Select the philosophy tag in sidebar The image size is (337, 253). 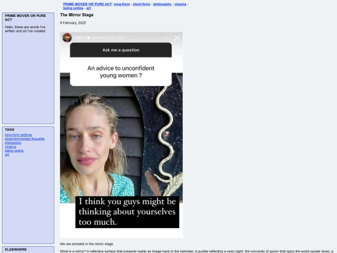[x=13, y=143]
